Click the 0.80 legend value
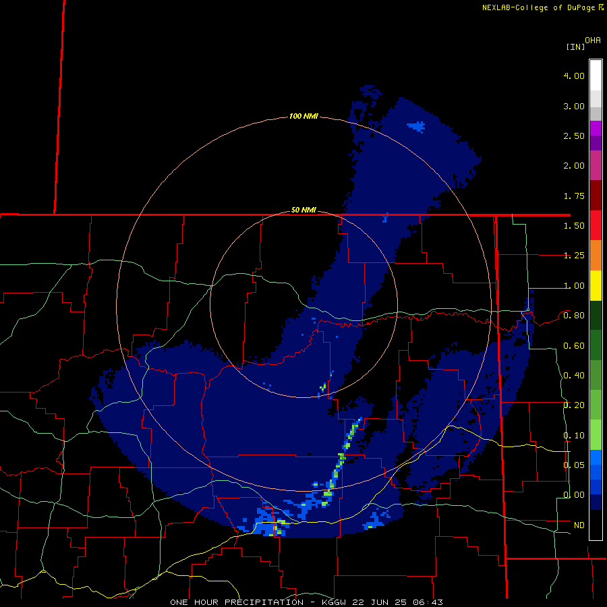 point(574,316)
